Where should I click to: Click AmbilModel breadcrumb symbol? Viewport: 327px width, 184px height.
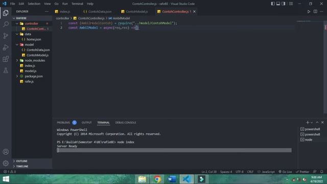pyautogui.click(x=119, y=18)
